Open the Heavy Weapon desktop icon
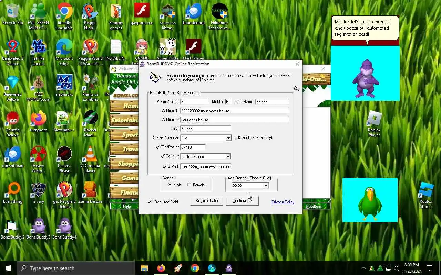The height and width of the screenshot is (275, 441). 38,159
